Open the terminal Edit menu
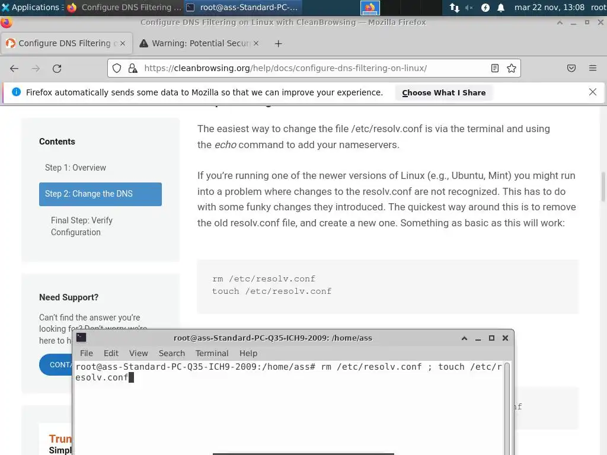Image resolution: width=607 pixels, height=455 pixels. (x=111, y=353)
